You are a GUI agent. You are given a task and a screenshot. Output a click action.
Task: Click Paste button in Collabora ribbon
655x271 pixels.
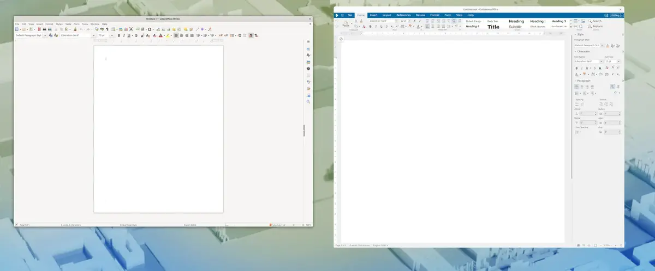point(346,23)
